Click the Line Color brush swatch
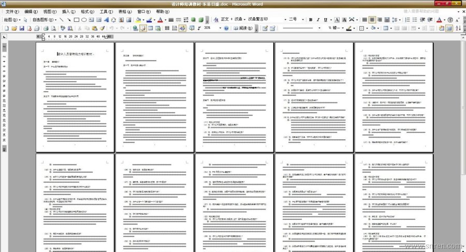Image resolution: width=466 pixels, height=252 pixels. point(149,20)
